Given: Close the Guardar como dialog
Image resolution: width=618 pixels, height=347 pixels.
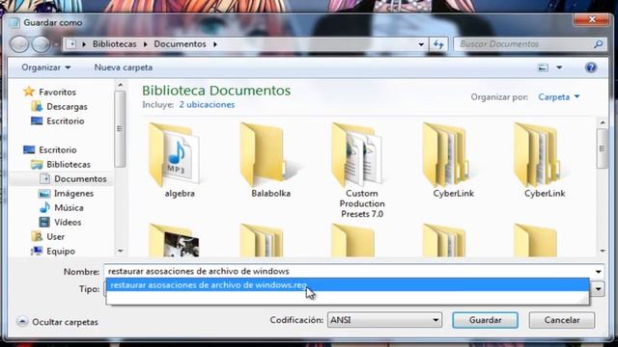Looking at the screenshot, I should tap(592, 19).
